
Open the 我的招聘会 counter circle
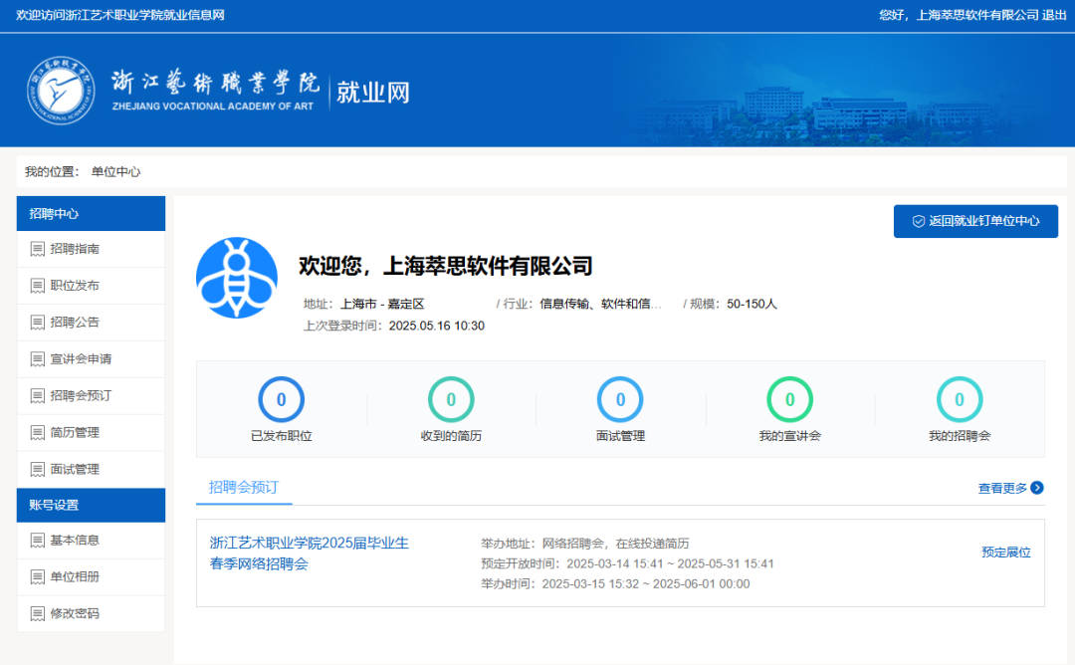(959, 400)
